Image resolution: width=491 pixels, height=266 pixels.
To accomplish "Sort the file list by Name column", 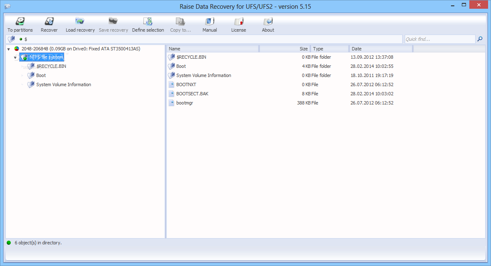I will click(x=213, y=49).
